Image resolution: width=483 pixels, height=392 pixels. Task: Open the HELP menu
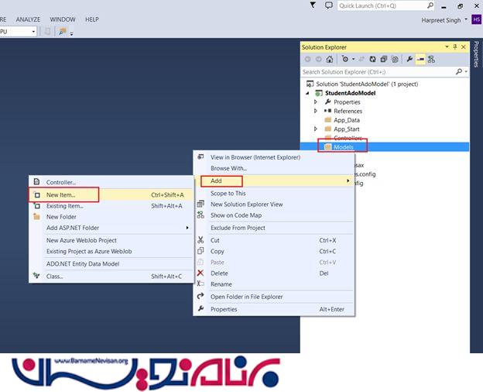click(x=92, y=19)
